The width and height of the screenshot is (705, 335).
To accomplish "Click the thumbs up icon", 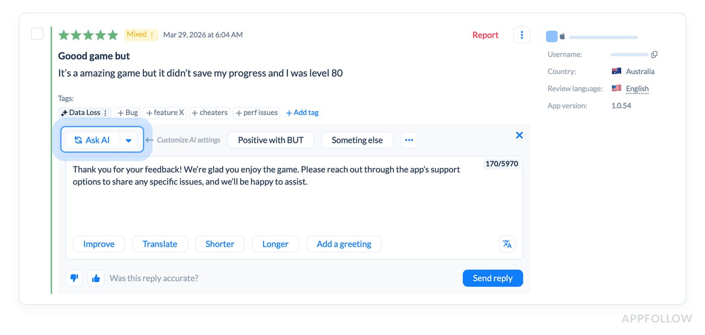I will click(96, 278).
